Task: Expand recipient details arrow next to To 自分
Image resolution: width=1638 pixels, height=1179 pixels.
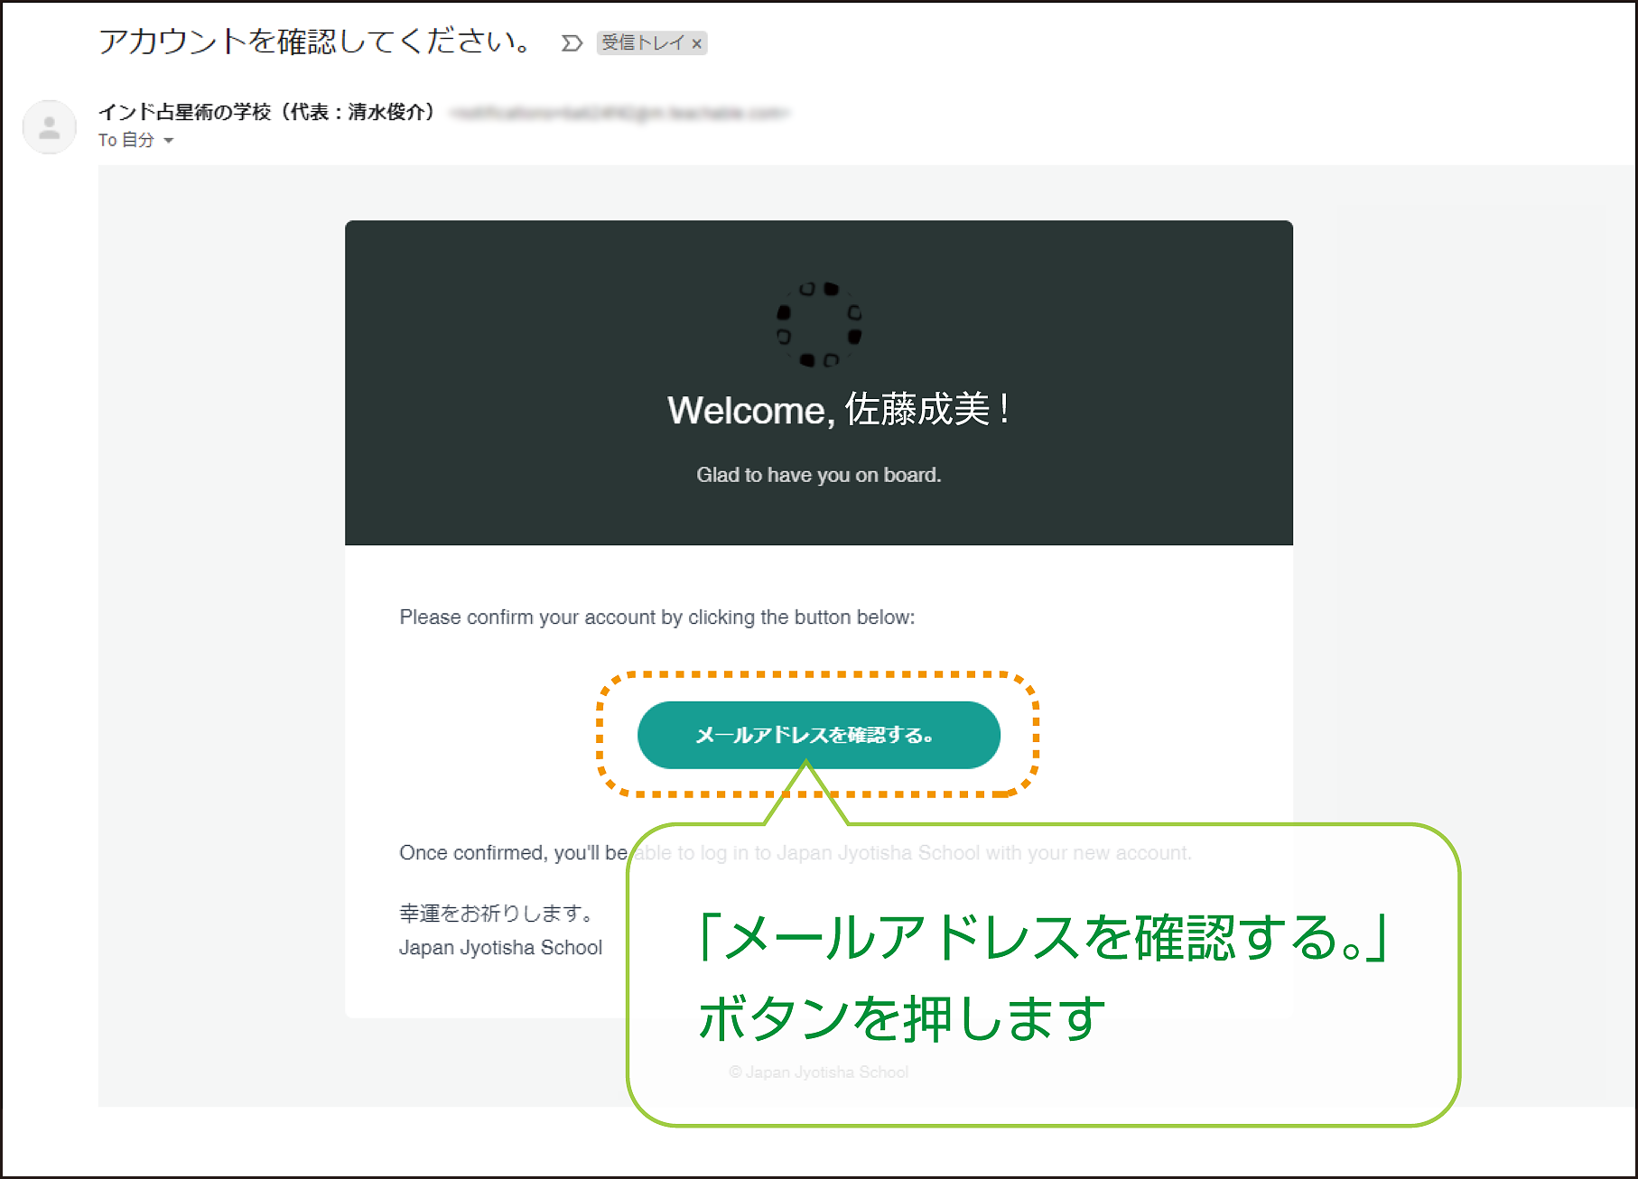Action: (168, 141)
